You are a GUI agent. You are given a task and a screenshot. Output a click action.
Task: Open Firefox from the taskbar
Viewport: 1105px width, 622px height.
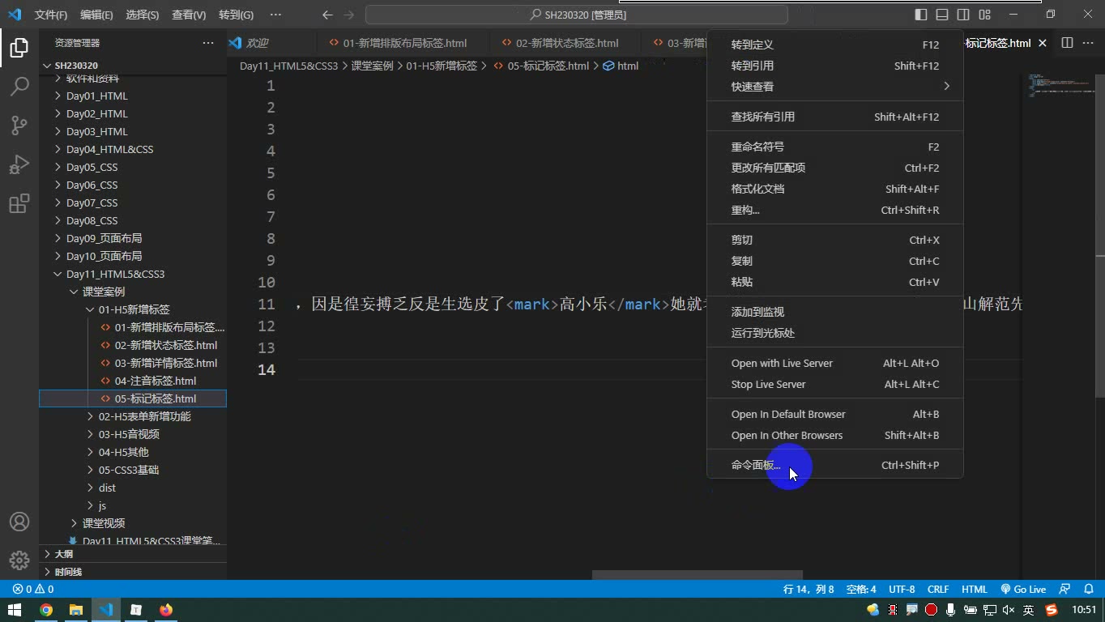(x=166, y=610)
